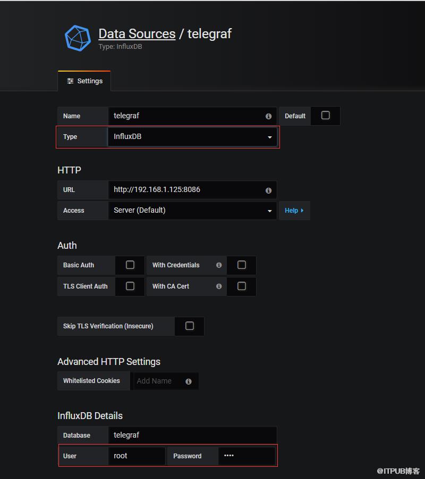The width and height of the screenshot is (425, 479).
Task: Click the Whitelisted Cookies info icon
Action: 189,381
